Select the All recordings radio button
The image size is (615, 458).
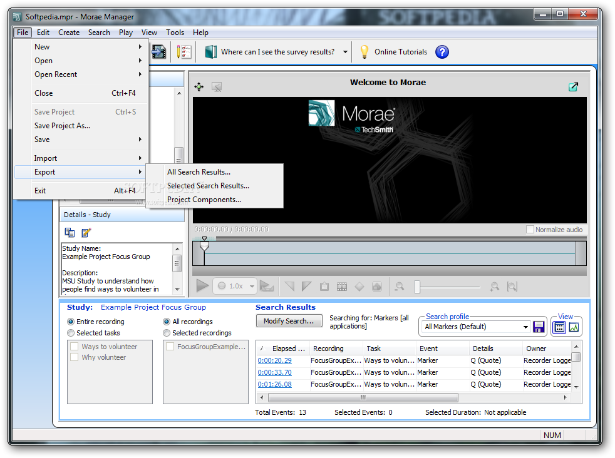click(167, 322)
